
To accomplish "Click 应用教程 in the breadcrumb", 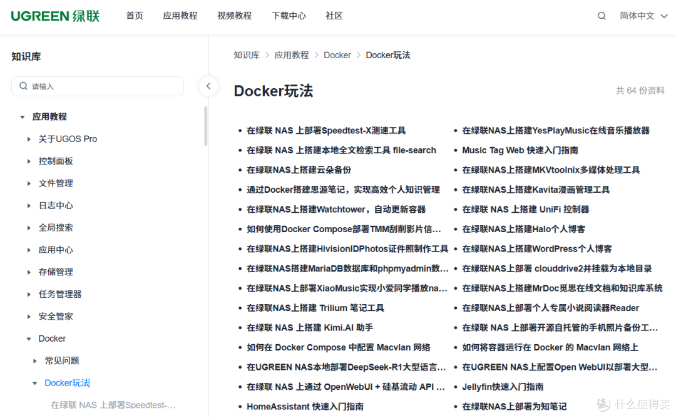I will [x=292, y=55].
